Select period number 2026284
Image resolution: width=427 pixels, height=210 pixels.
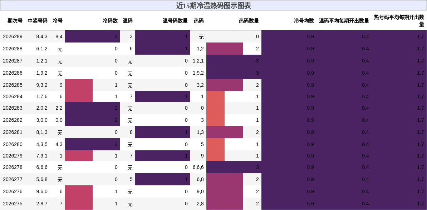tap(13, 96)
